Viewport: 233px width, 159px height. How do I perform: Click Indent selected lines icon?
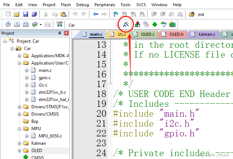point(154,14)
